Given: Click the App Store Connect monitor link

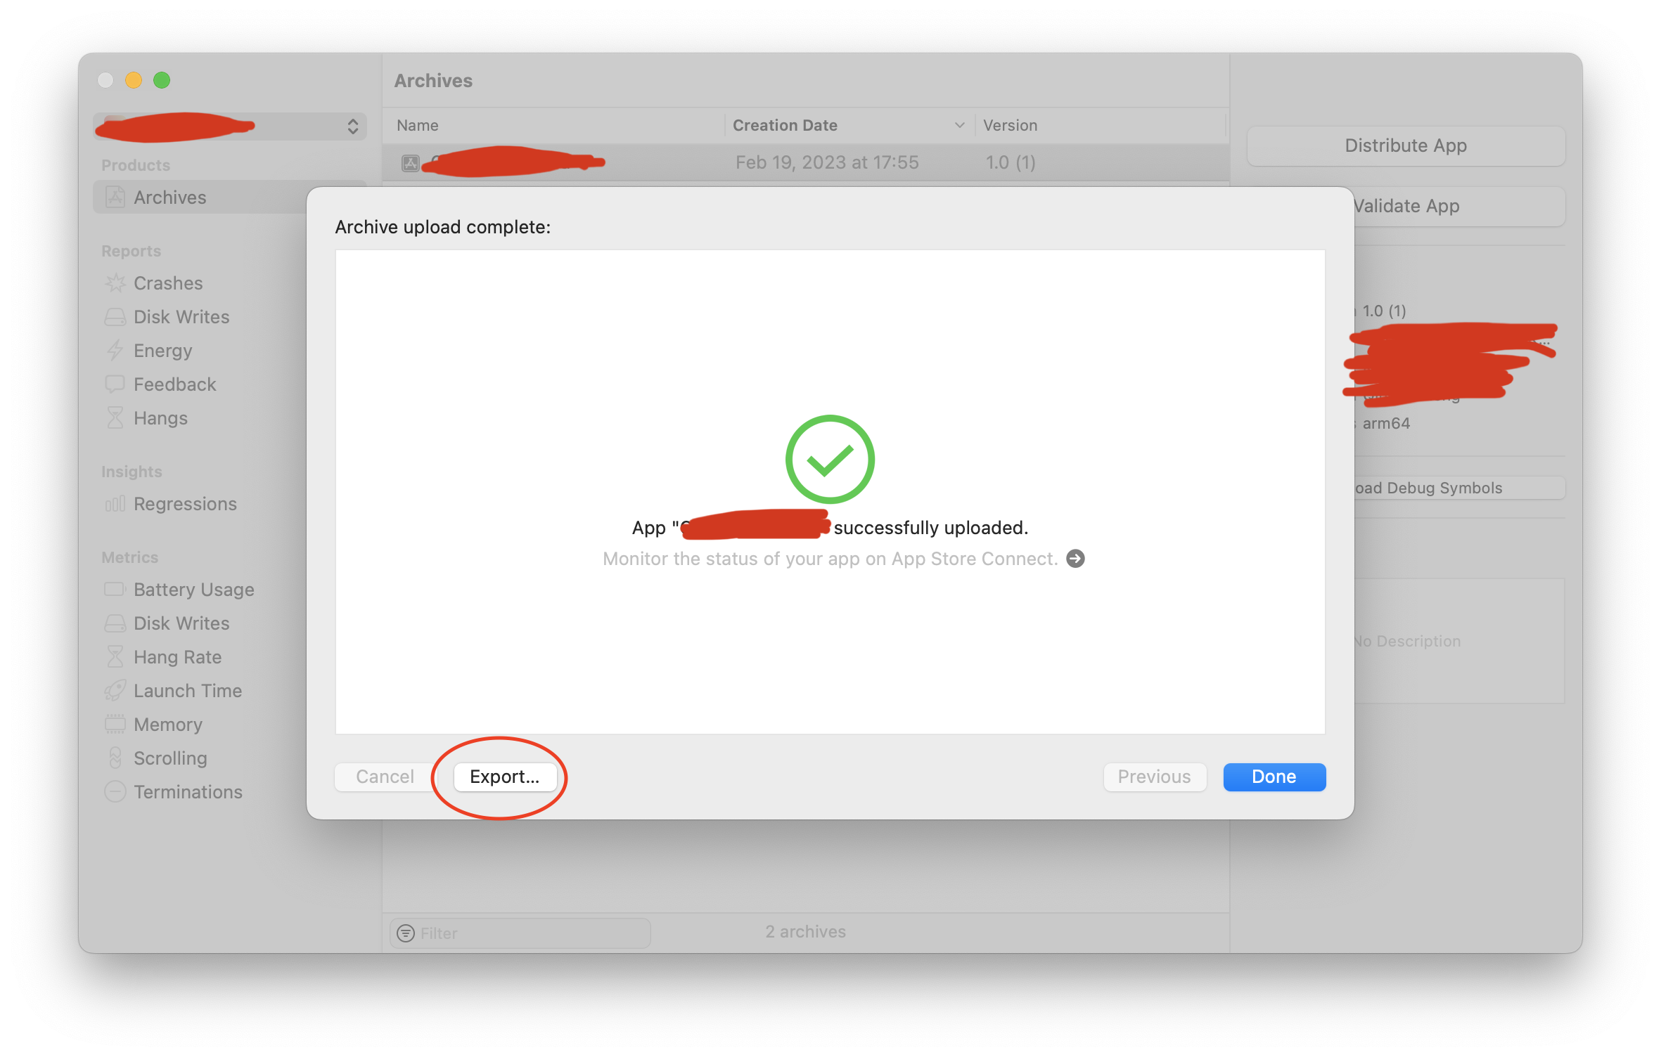Looking at the screenshot, I should coord(1079,559).
